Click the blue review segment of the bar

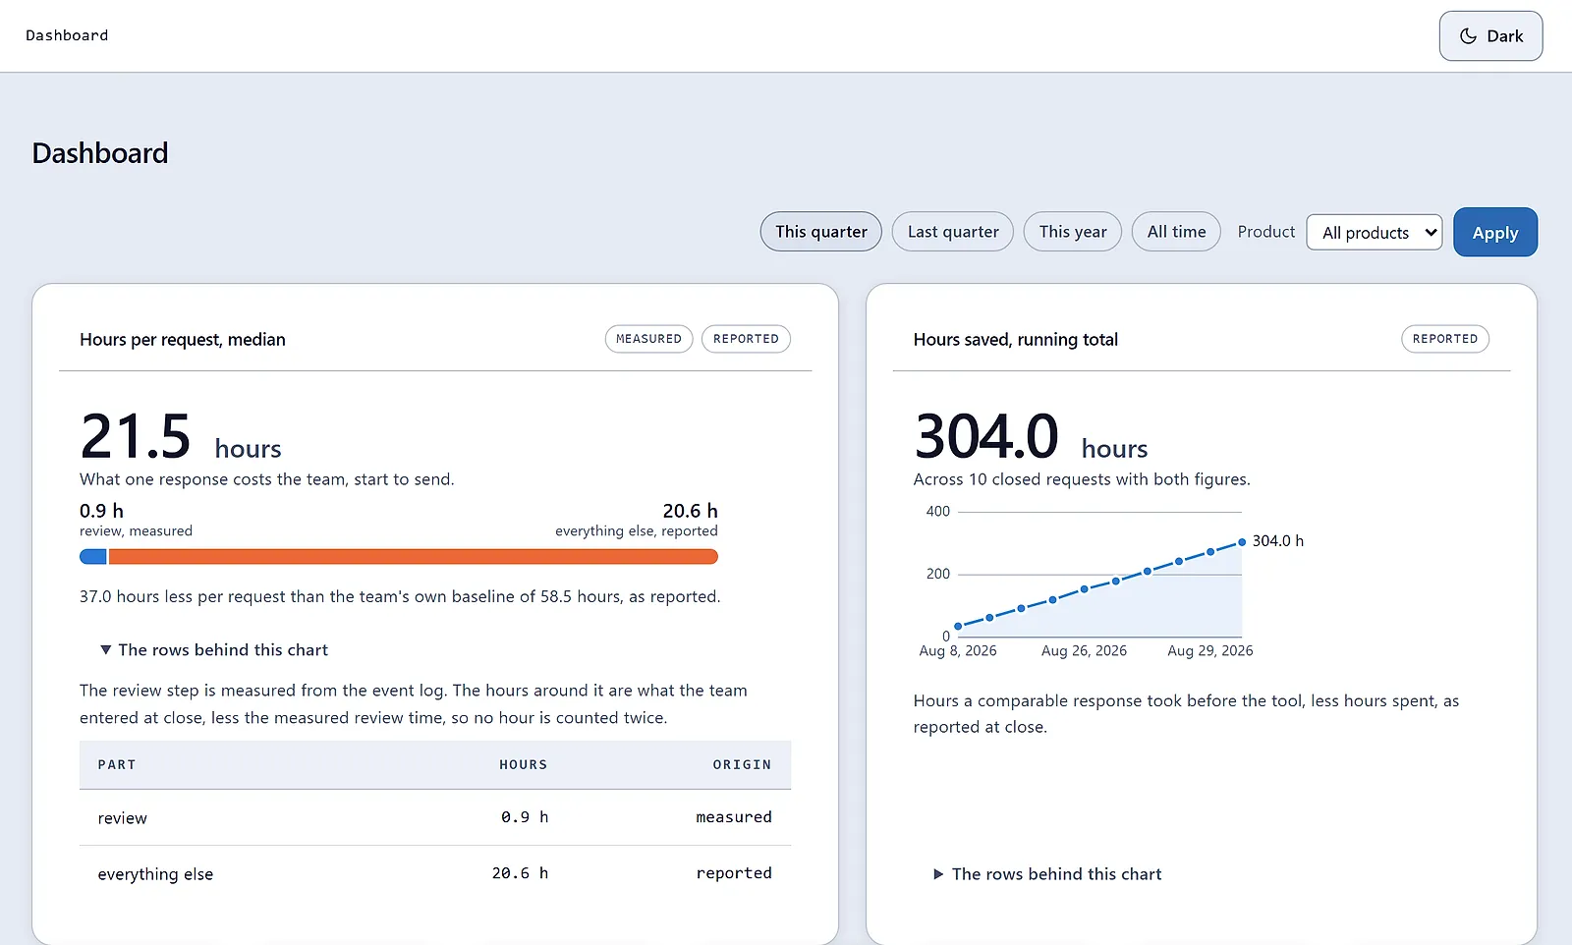(93, 557)
